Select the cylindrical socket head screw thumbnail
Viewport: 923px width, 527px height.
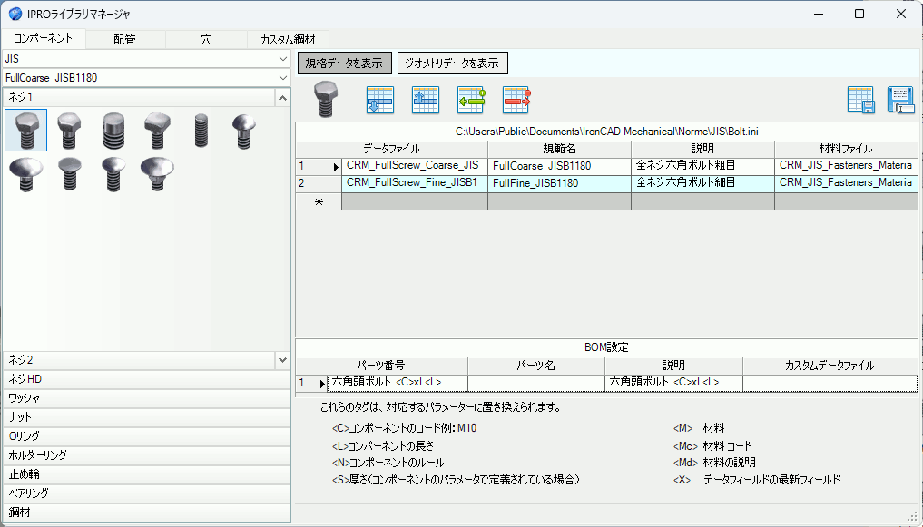[x=113, y=130]
